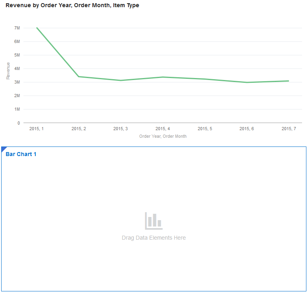
Task: Click the '2015, 6' axis label
Action: click(x=247, y=129)
